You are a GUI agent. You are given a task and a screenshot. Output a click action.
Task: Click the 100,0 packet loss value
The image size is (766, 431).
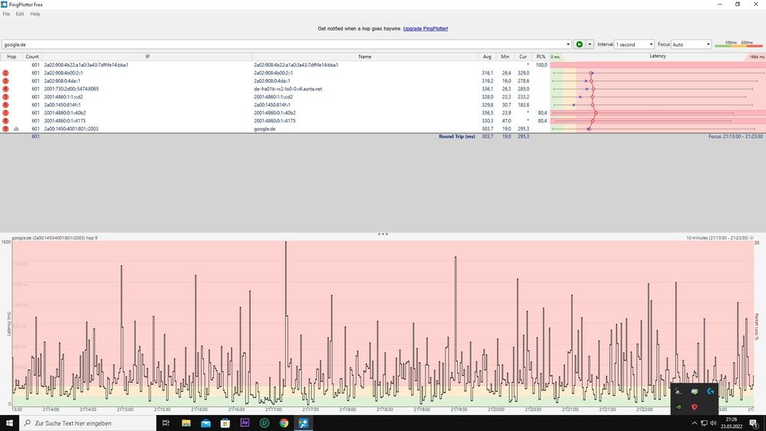tap(541, 65)
